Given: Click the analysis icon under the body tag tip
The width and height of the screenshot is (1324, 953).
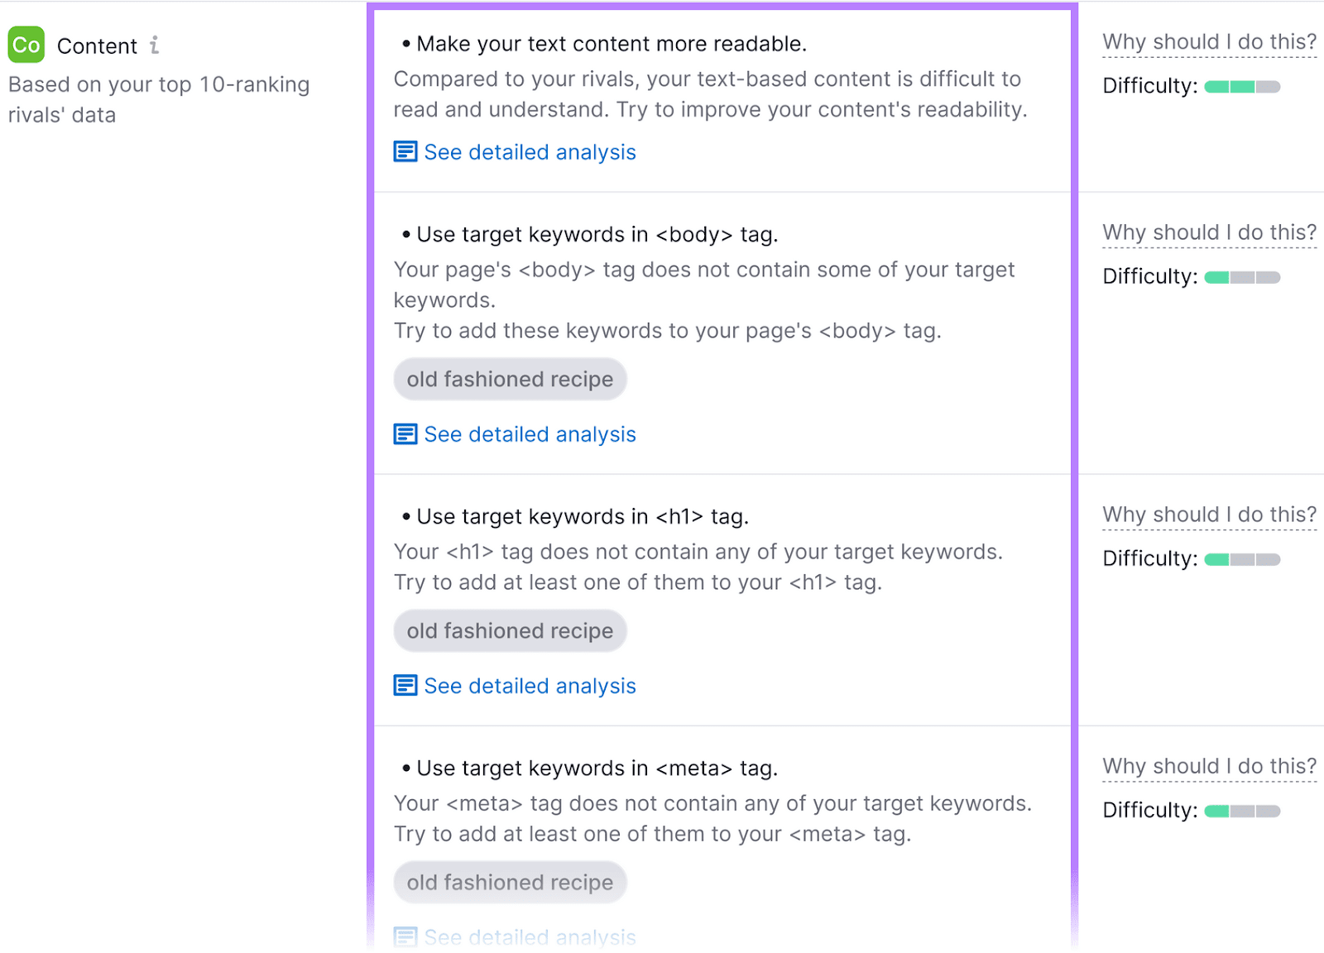Looking at the screenshot, I should pos(405,433).
